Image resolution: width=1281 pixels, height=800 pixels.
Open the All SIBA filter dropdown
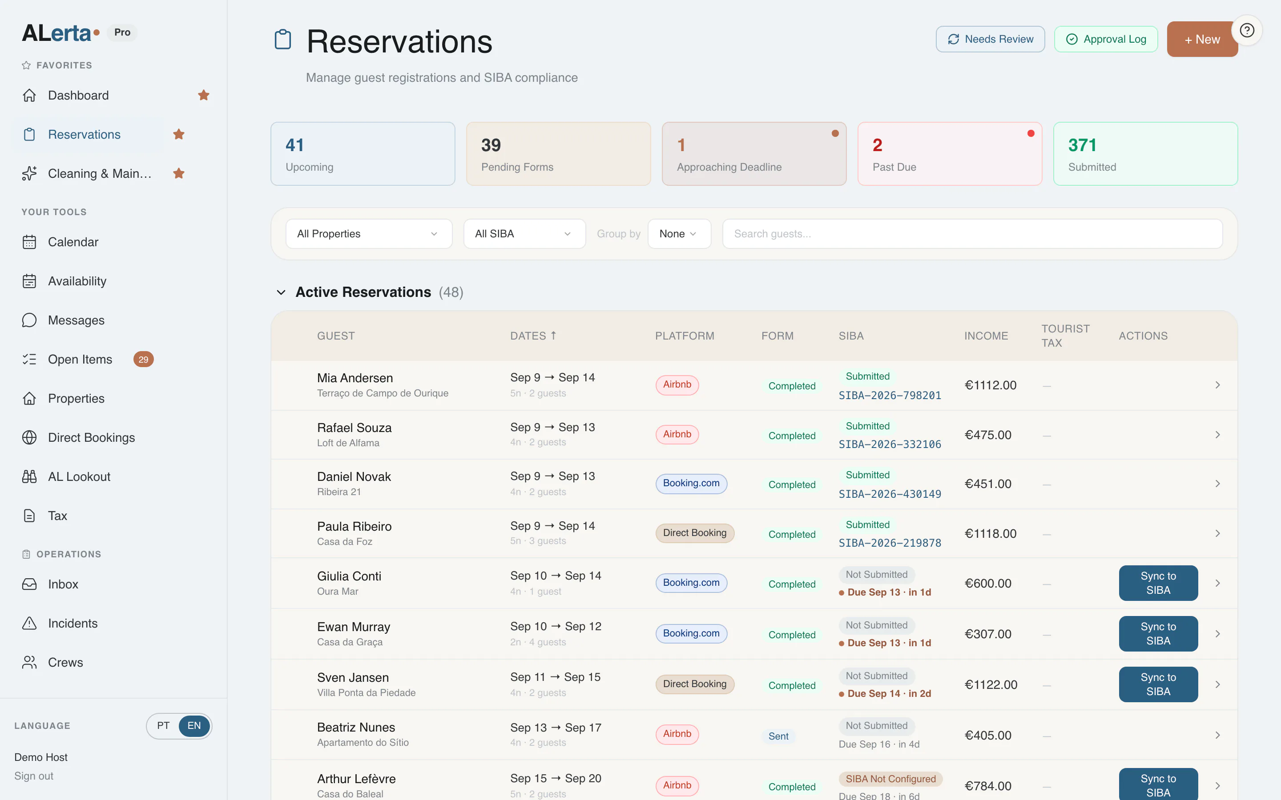(x=524, y=234)
